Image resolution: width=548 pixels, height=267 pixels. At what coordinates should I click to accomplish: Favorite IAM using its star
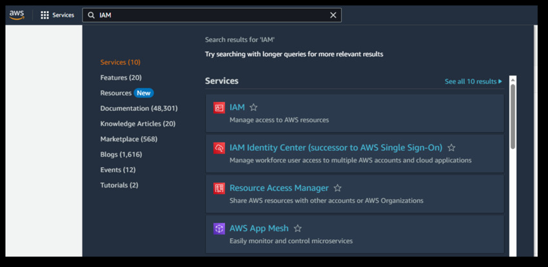click(x=253, y=108)
